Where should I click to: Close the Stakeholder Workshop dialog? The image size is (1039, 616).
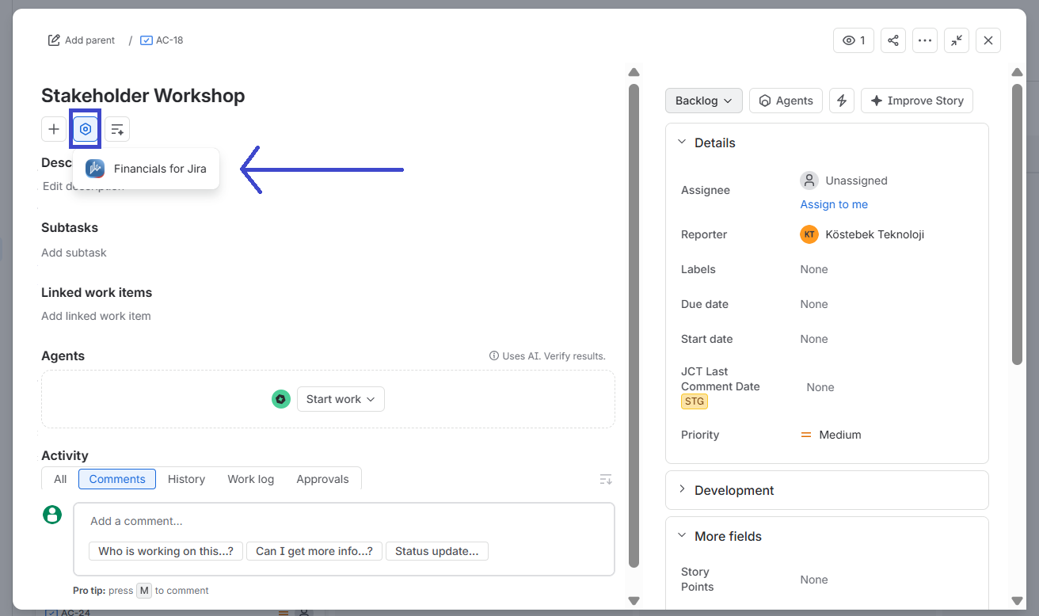pyautogui.click(x=988, y=40)
